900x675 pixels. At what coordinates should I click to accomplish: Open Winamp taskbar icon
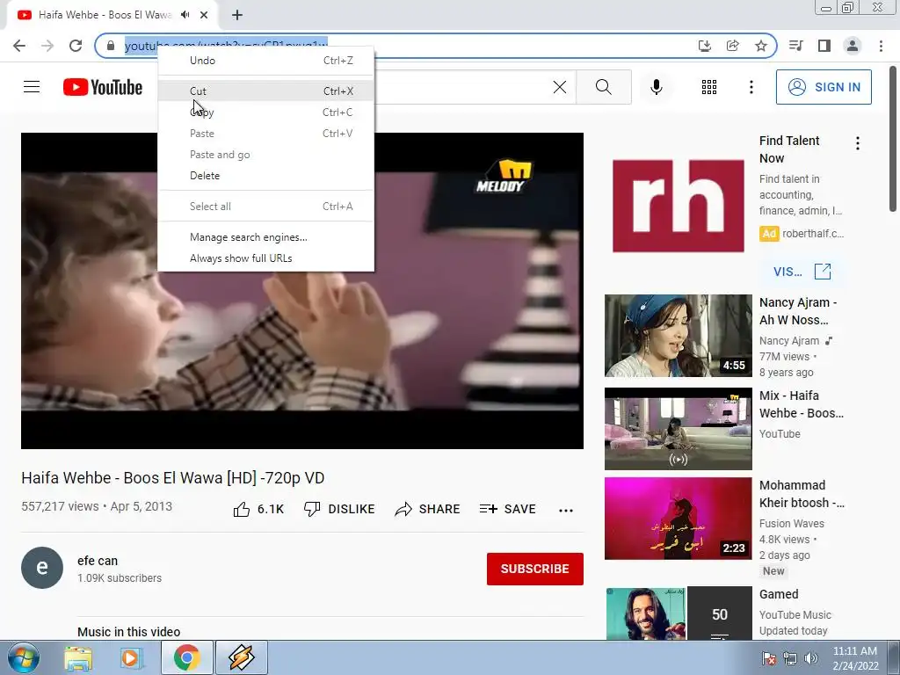pos(241,657)
